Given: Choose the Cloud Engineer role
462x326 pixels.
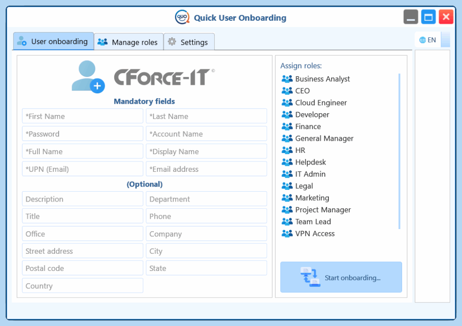Looking at the screenshot, I should (x=321, y=103).
